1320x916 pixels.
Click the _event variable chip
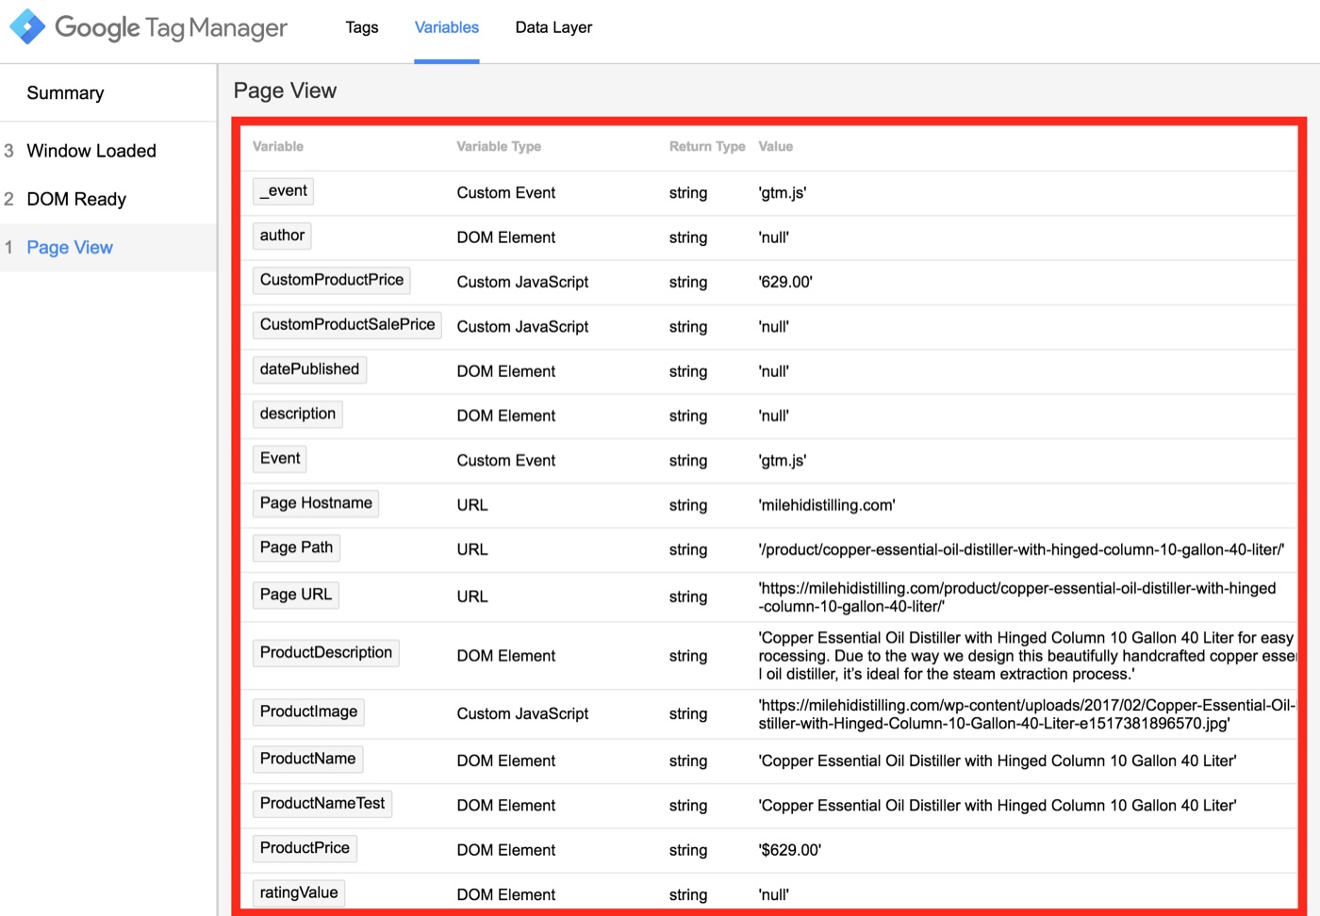tap(283, 191)
